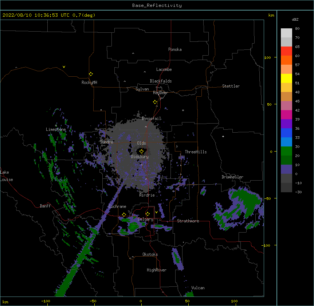Click the Sundre city label
The image size is (314, 306).
coord(106,142)
